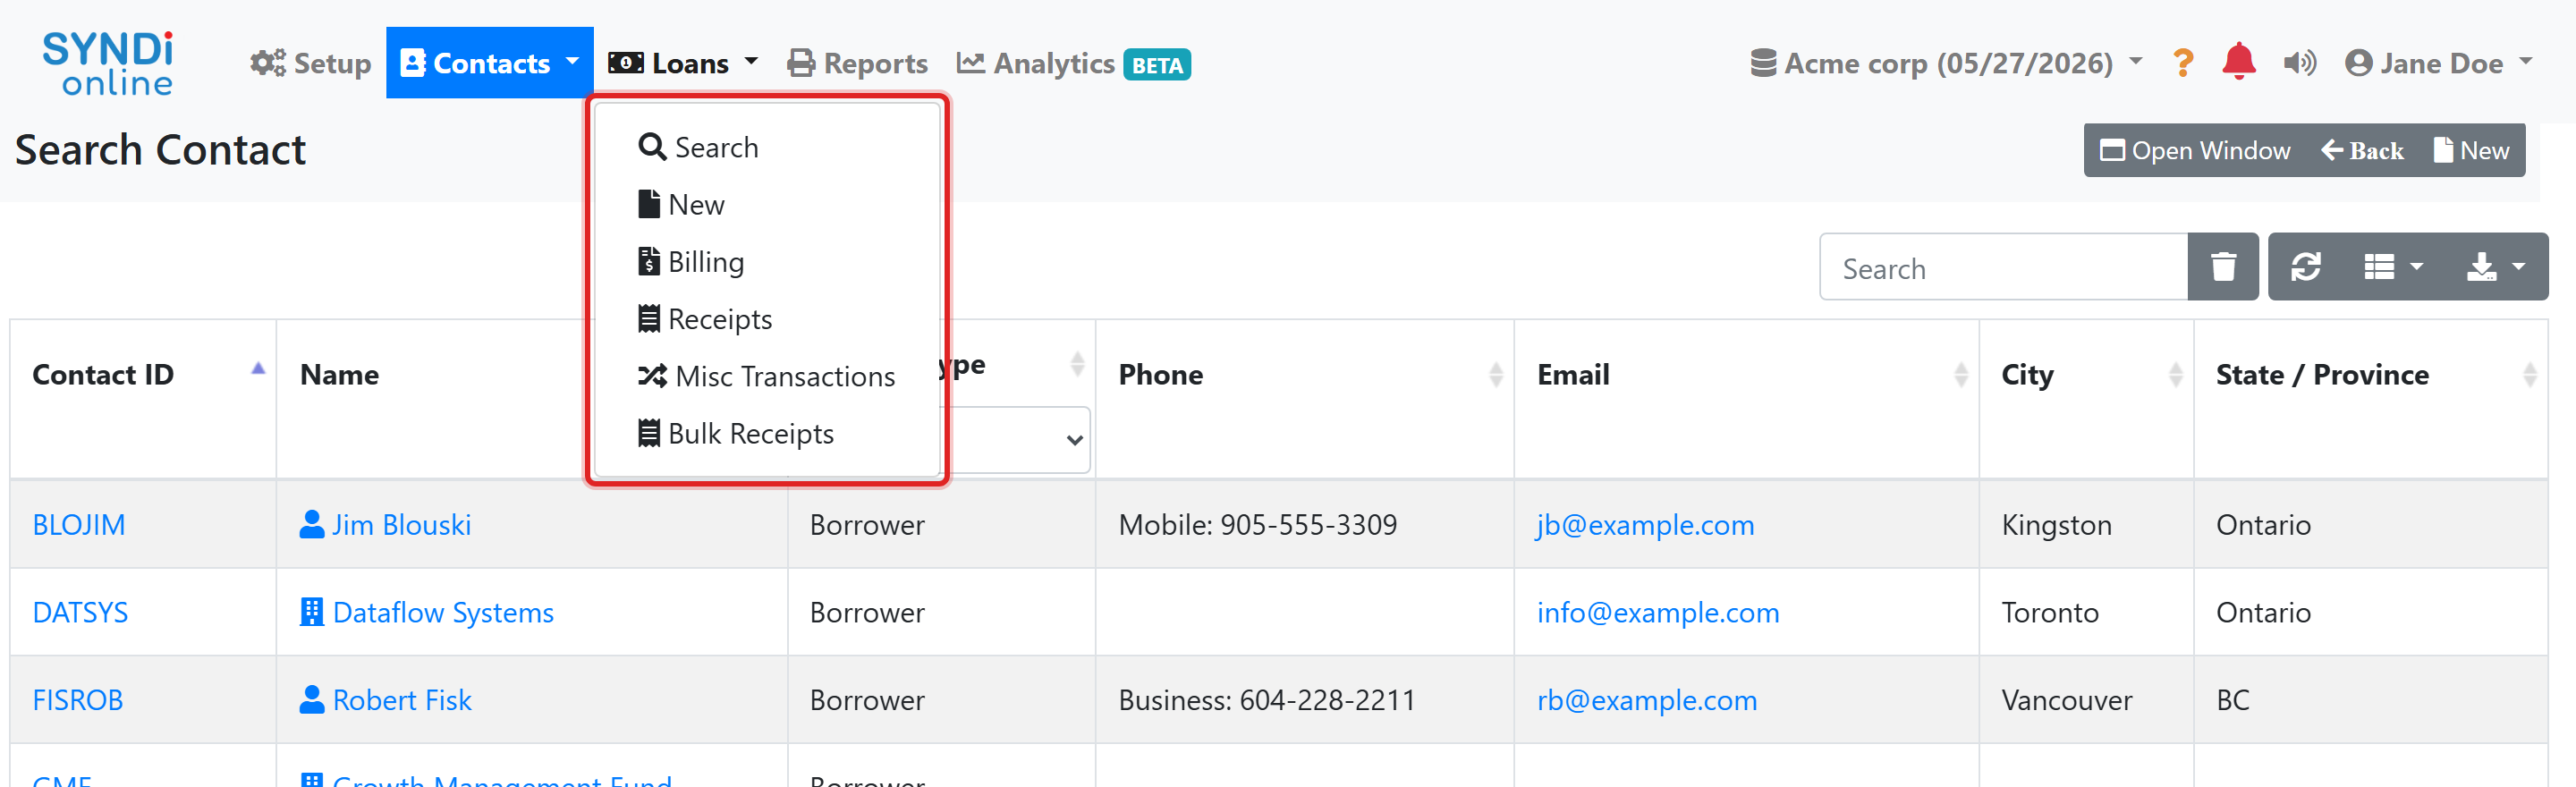Click the trash clear-search icon

[x=2223, y=267]
